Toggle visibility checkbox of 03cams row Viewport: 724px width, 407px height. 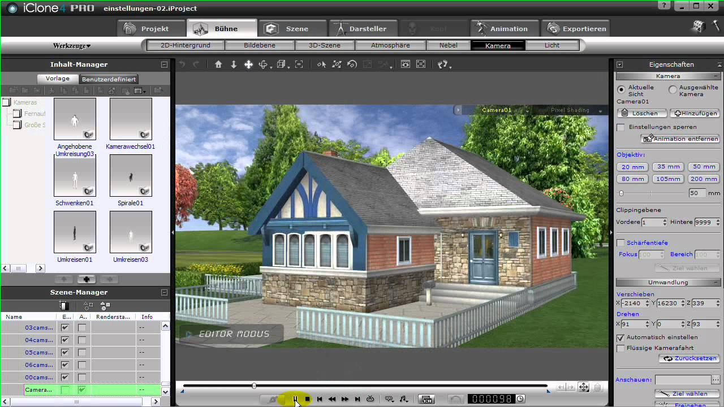pos(65,327)
